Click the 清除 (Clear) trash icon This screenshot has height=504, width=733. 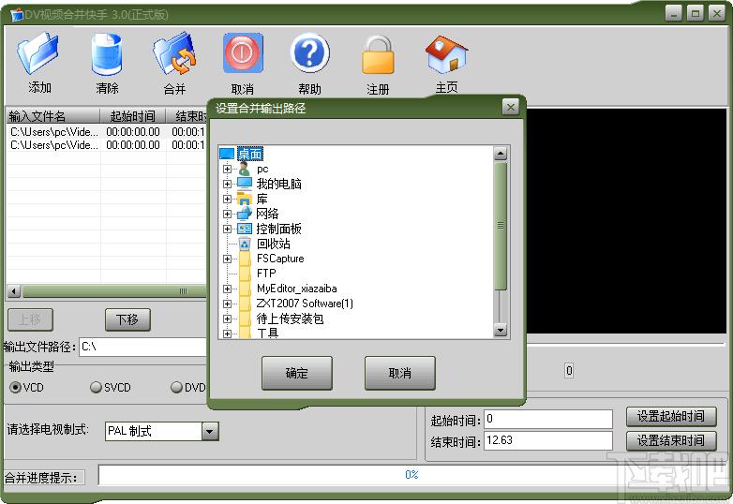(107, 54)
